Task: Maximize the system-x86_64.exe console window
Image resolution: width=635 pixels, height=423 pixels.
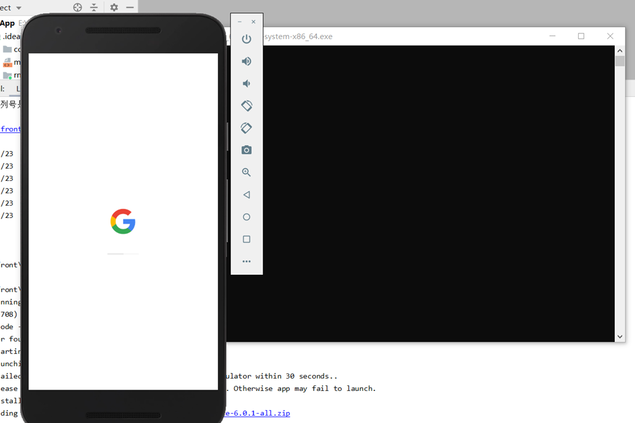Action: click(581, 36)
